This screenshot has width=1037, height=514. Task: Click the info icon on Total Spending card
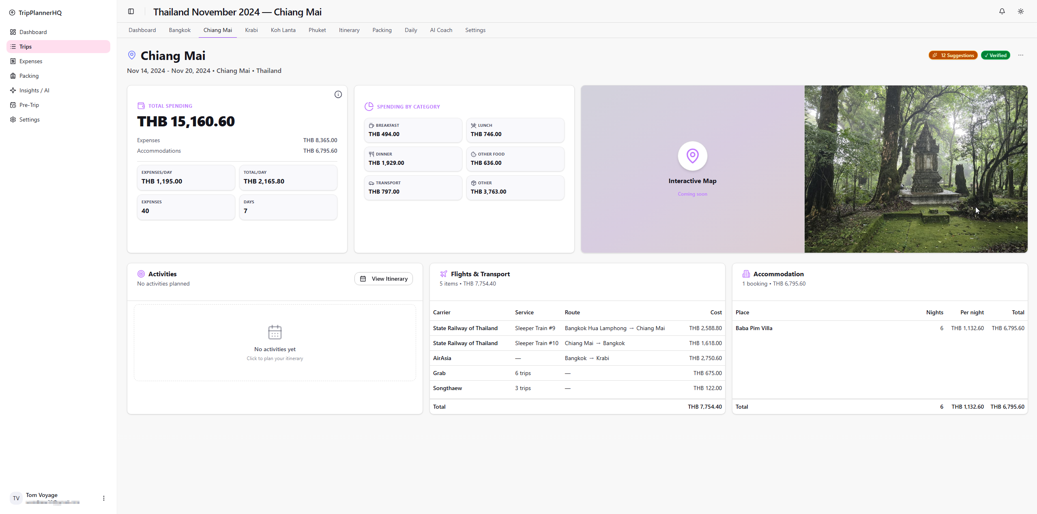(x=338, y=94)
